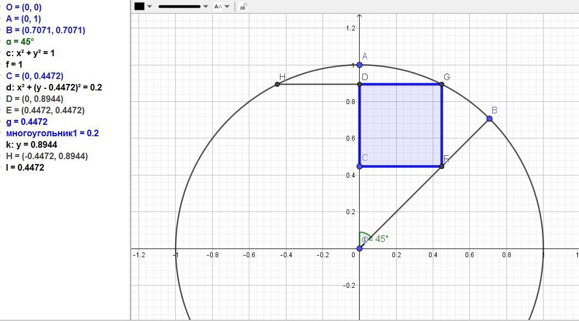Open the dropdown arrow next to the AA icon
Screen dimensions: 579x321
[x=227, y=7]
